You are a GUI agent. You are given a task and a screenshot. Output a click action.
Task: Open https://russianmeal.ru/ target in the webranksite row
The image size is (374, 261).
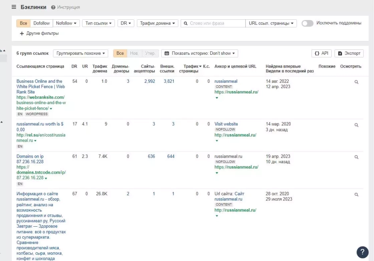pos(236,92)
